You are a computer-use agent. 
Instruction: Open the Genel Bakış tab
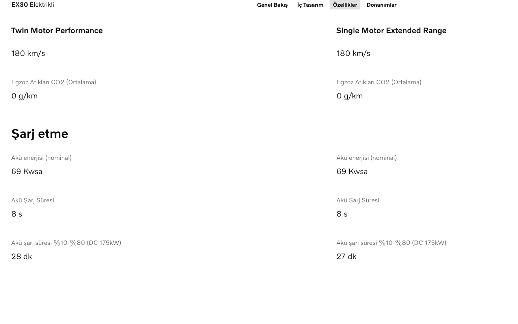[x=272, y=5]
